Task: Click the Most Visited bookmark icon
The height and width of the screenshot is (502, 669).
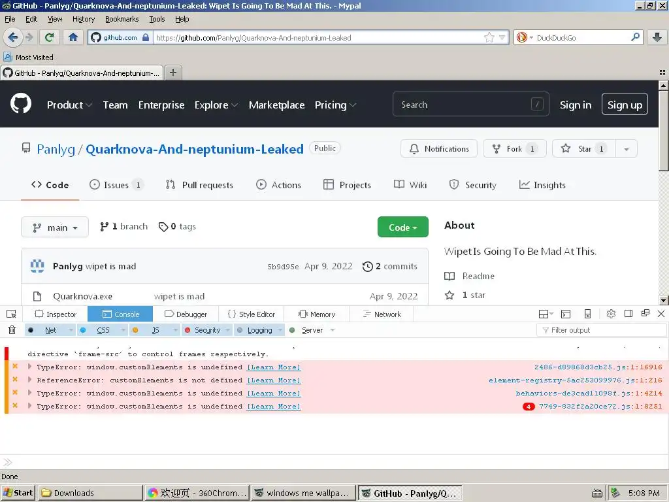Action: click(7, 57)
